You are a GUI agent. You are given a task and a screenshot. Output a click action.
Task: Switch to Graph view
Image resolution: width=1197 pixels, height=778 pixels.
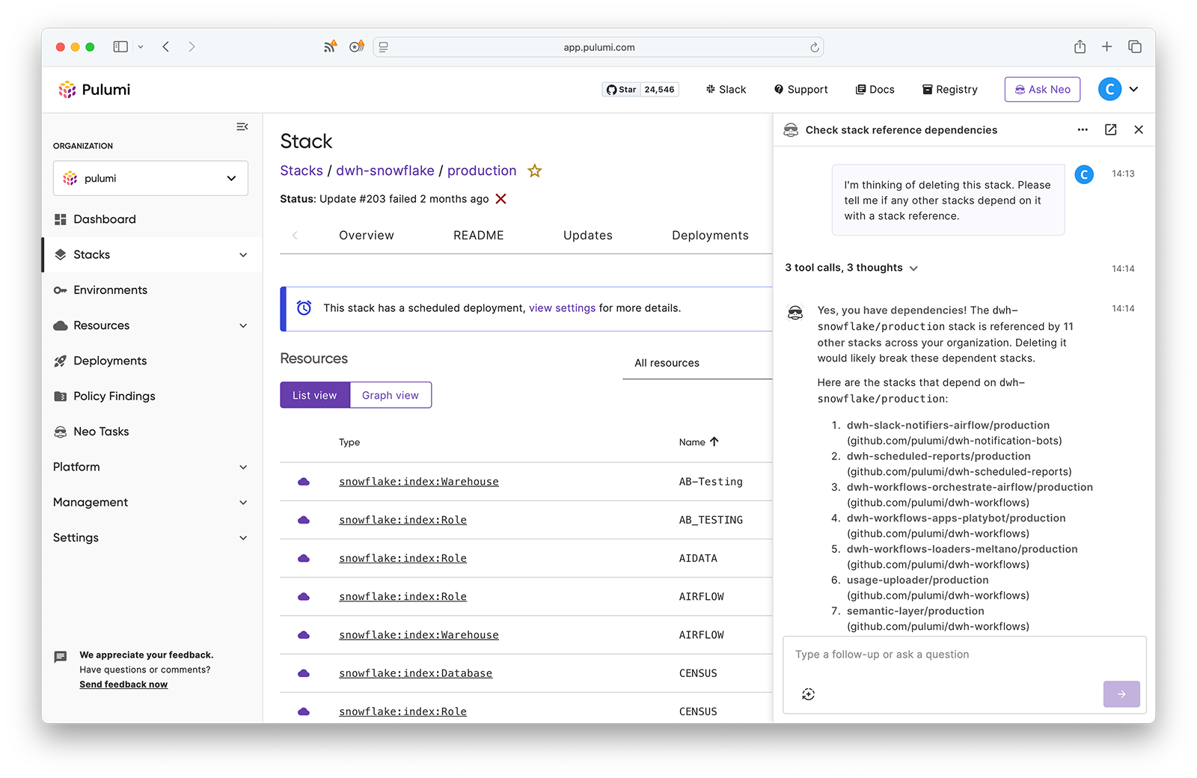coord(391,395)
